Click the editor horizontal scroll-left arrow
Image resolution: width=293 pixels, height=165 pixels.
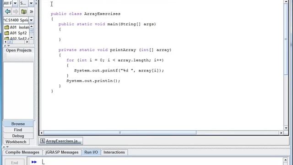coord(42,133)
